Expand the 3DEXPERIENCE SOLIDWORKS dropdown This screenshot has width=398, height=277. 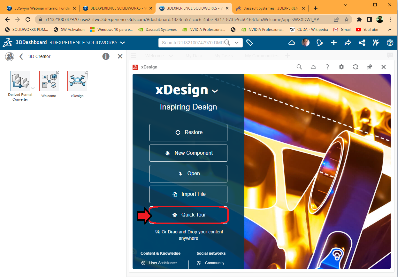pos(123,43)
